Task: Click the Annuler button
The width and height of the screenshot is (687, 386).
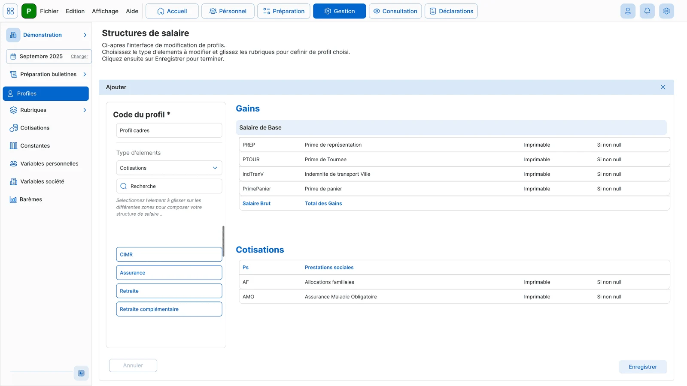Action: point(133,365)
